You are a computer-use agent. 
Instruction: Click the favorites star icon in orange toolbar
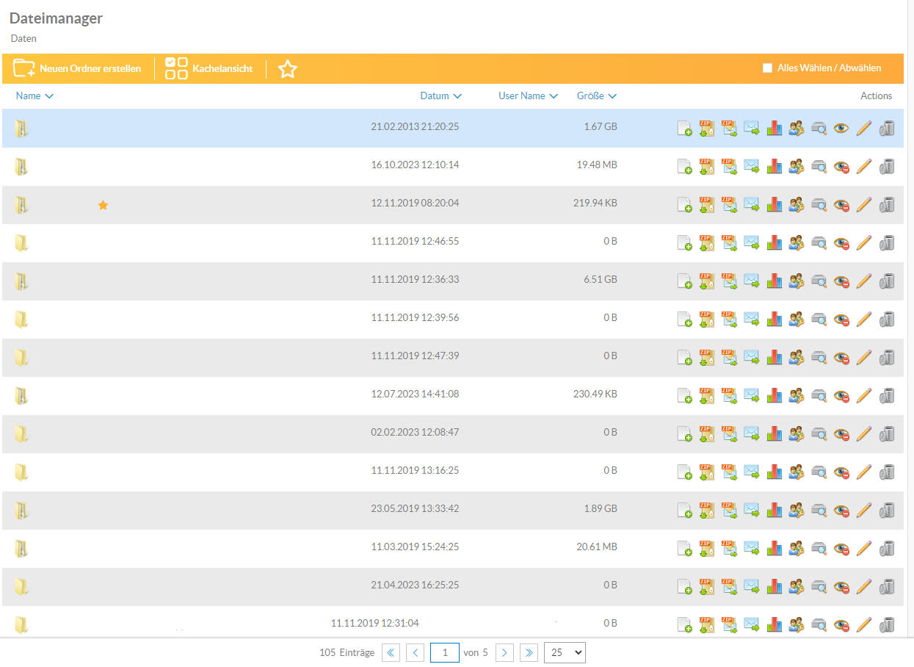288,69
